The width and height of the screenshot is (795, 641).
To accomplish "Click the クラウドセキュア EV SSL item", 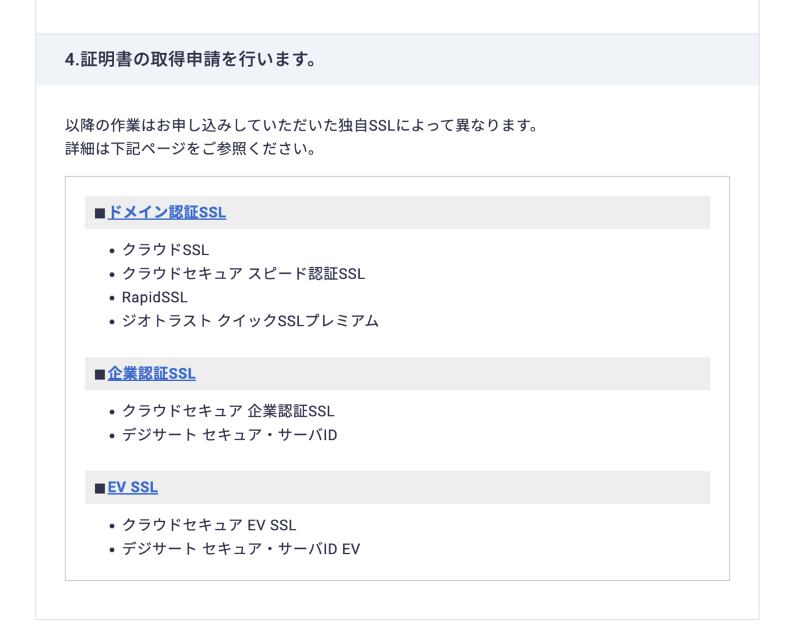I will click(209, 525).
